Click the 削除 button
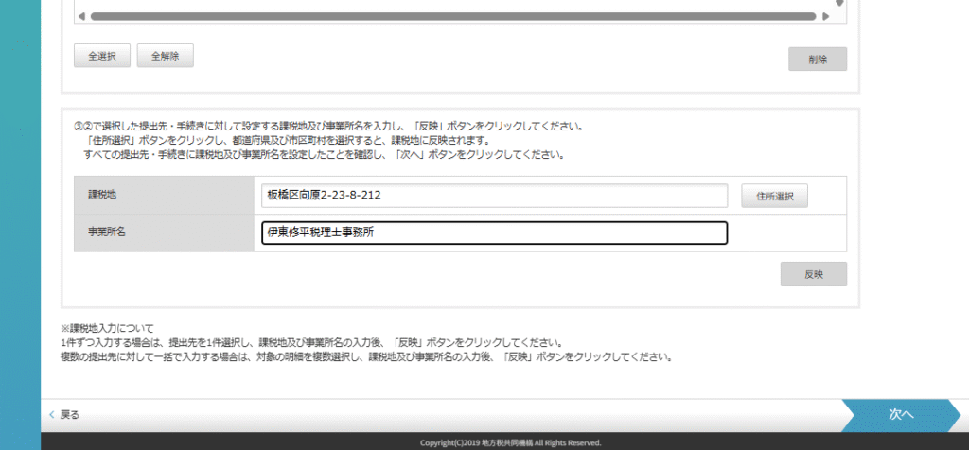Viewport: 969px width, 450px height. [817, 60]
